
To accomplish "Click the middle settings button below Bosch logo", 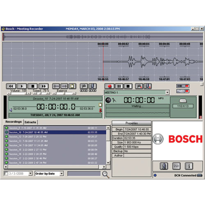I will click(176, 166).
